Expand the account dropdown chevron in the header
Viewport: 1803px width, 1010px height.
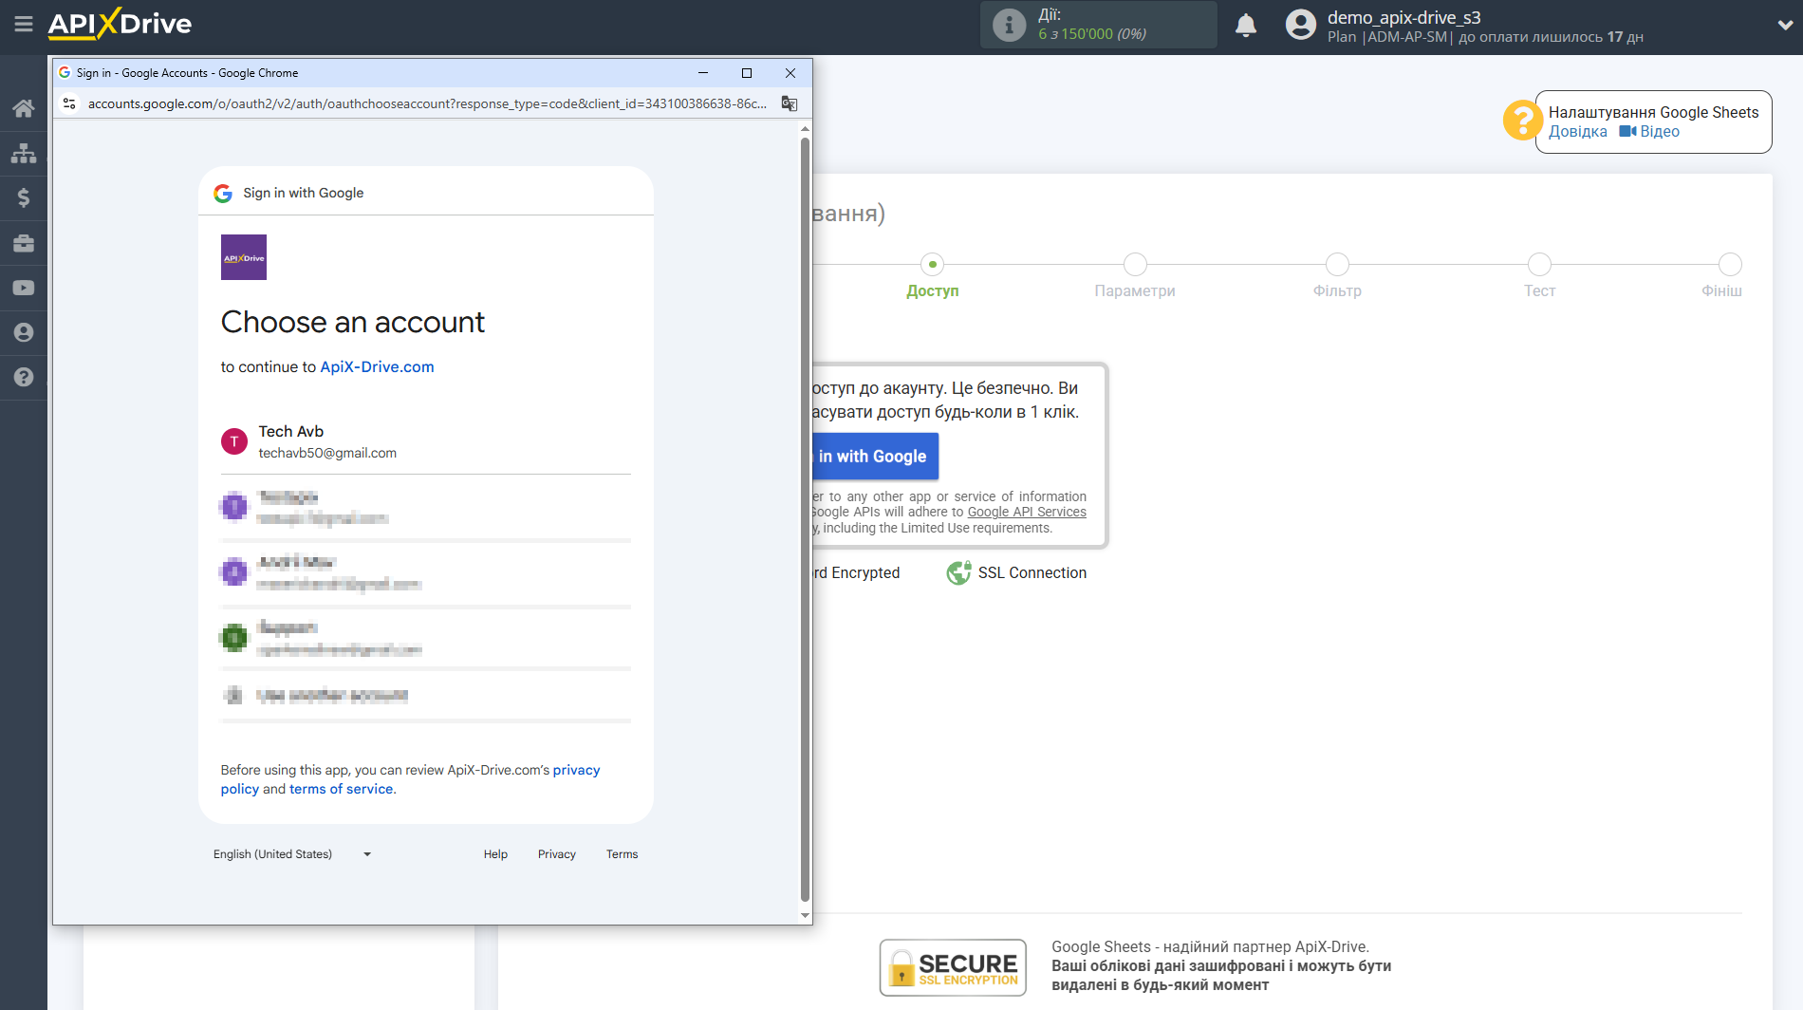(1784, 26)
